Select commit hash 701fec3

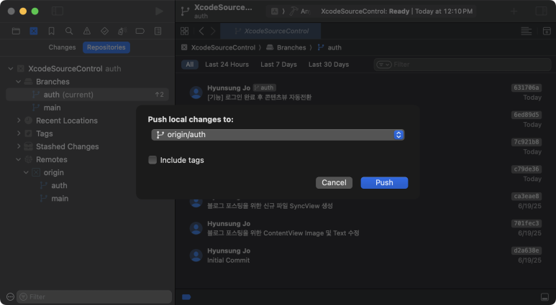click(x=527, y=223)
